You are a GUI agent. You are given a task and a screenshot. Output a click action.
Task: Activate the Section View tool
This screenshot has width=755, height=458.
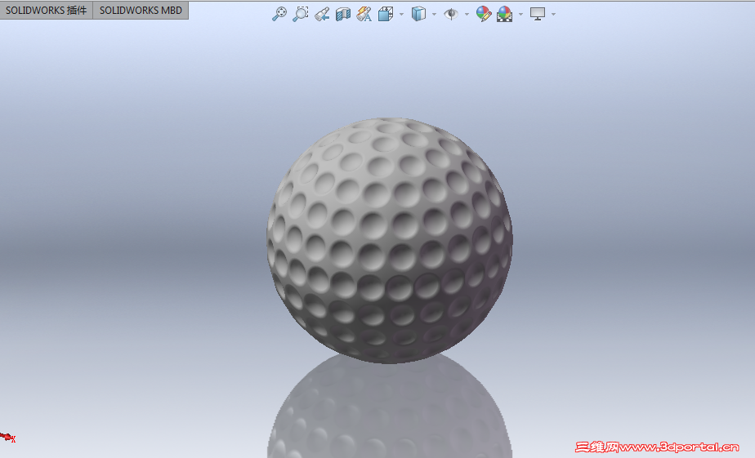[343, 14]
